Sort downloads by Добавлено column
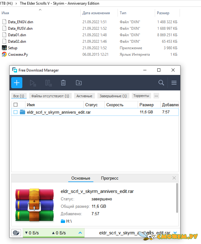Image resolution: width=201 pixels, height=244 pixels. pyautogui.click(x=170, y=105)
